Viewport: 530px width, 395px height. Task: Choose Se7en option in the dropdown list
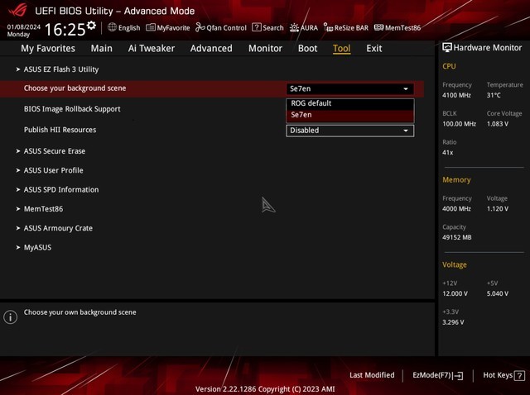point(349,115)
